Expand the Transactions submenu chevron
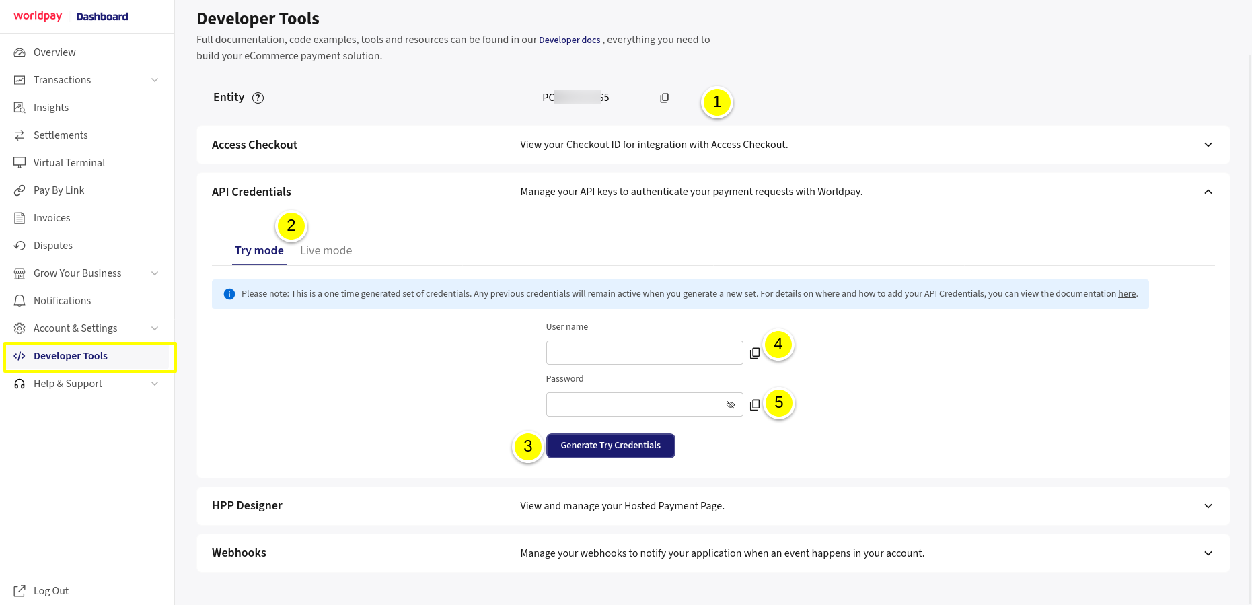 coord(155,80)
